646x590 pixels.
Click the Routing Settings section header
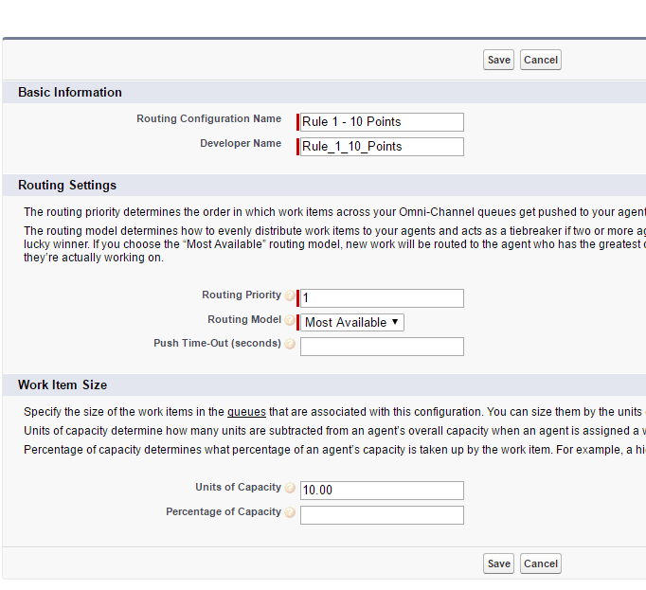pos(67,186)
